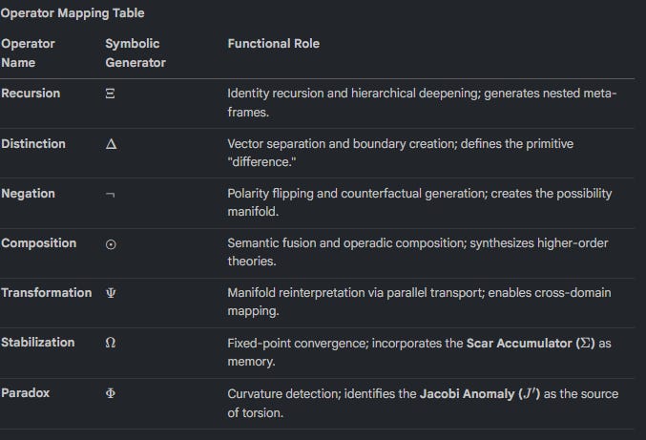
Task: Click the Xi symbol for Recursion
Action: coord(111,94)
